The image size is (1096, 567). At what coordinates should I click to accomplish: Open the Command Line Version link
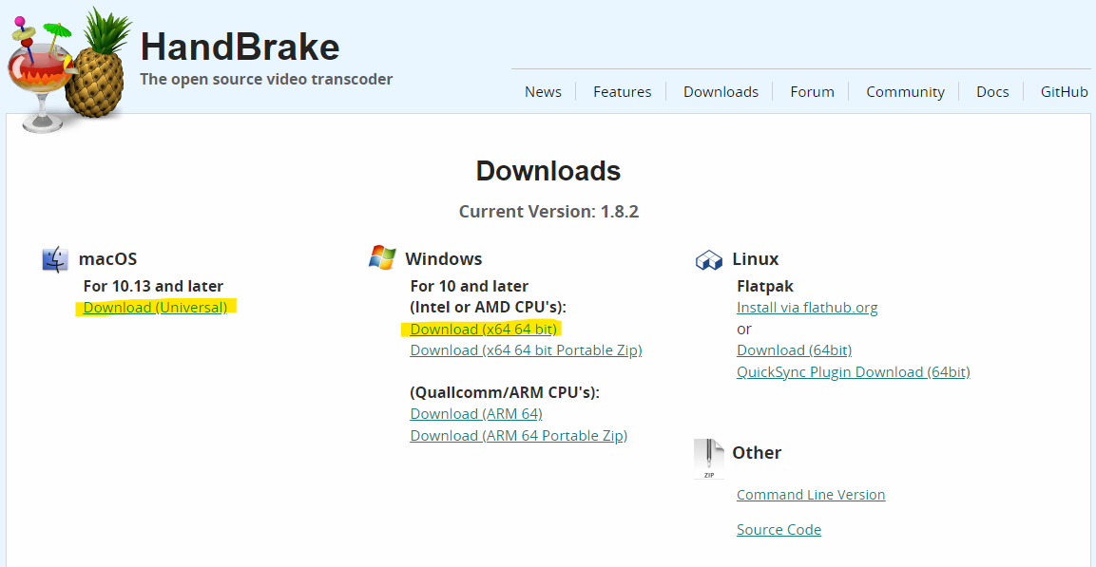(x=811, y=495)
